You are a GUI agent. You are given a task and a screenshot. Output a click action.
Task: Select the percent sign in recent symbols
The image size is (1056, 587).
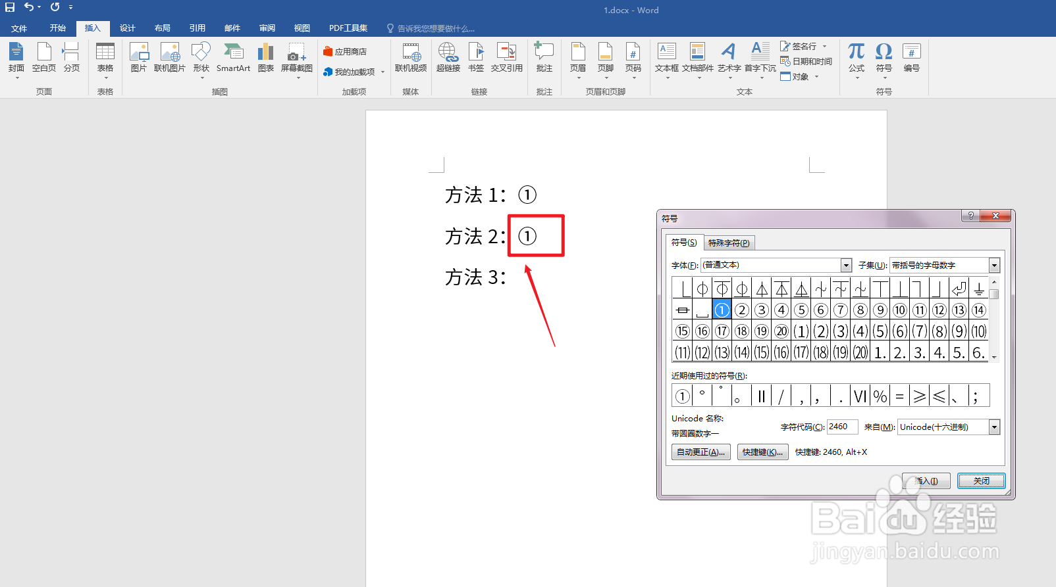880,396
